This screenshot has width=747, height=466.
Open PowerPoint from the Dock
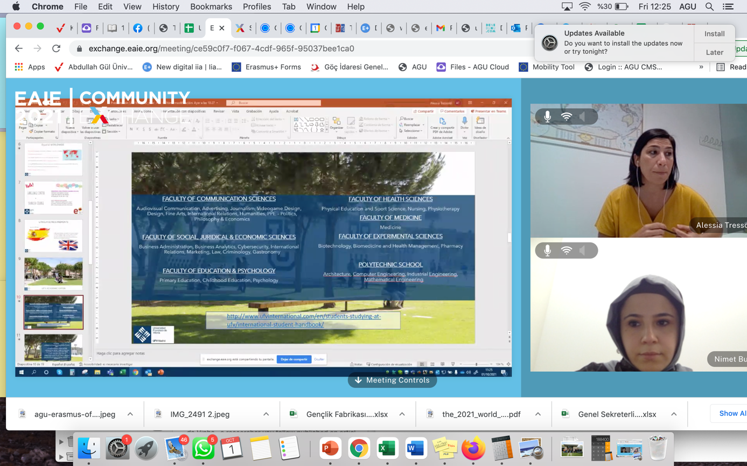(x=330, y=448)
